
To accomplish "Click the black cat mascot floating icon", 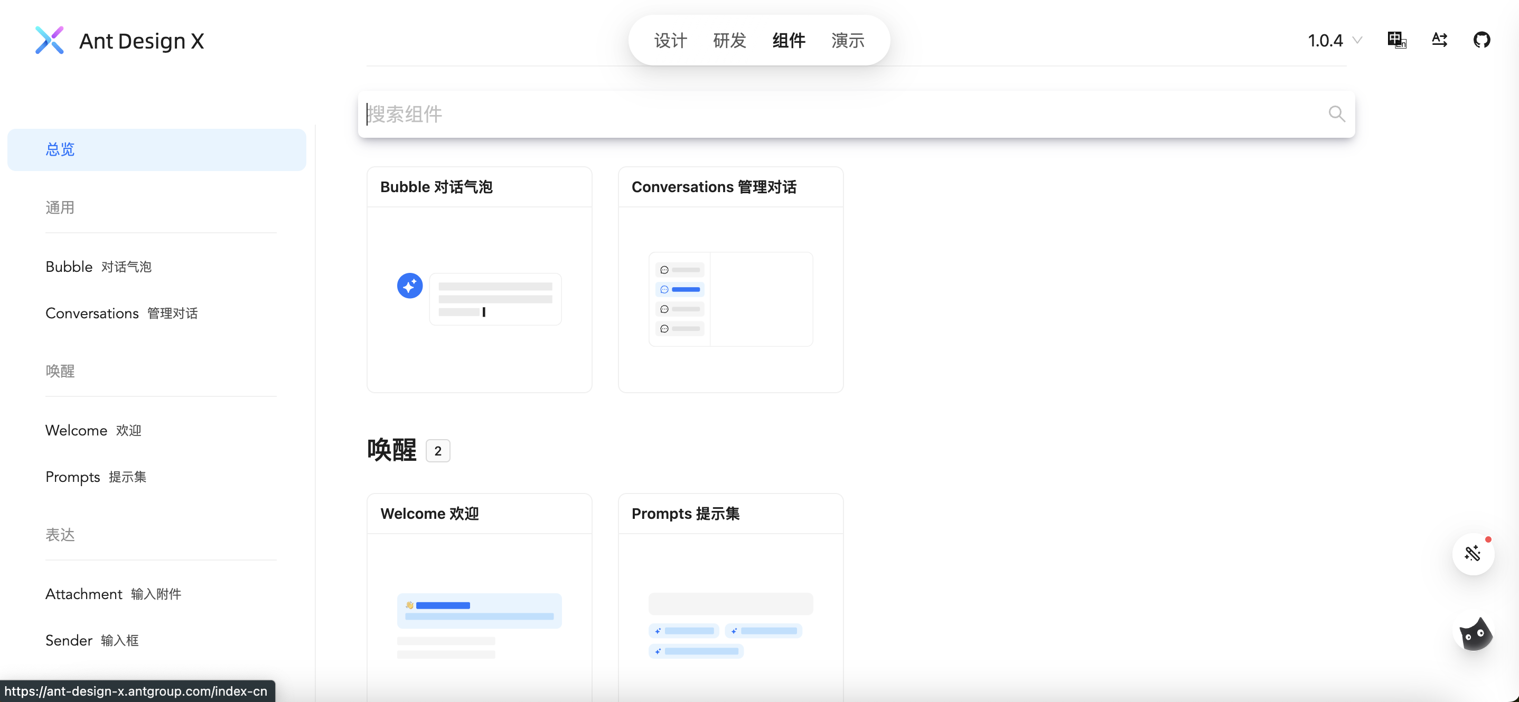I will (1475, 634).
